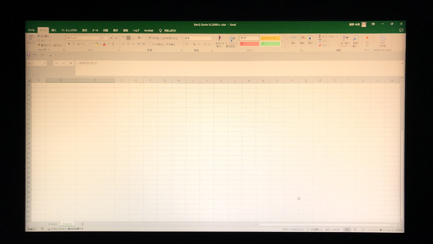Open the font size dropdown
The image size is (433, 244).
tap(108, 38)
